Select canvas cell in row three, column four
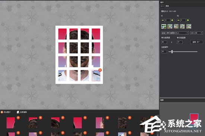Viewport: 205px width, 136px height. pos(96,62)
